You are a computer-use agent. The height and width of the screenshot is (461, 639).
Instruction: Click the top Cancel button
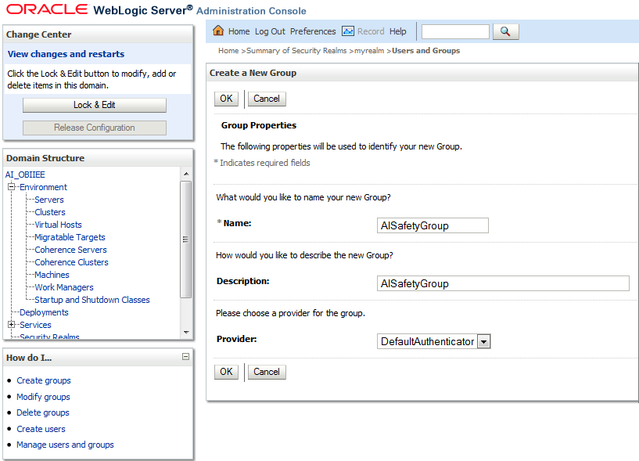click(267, 99)
